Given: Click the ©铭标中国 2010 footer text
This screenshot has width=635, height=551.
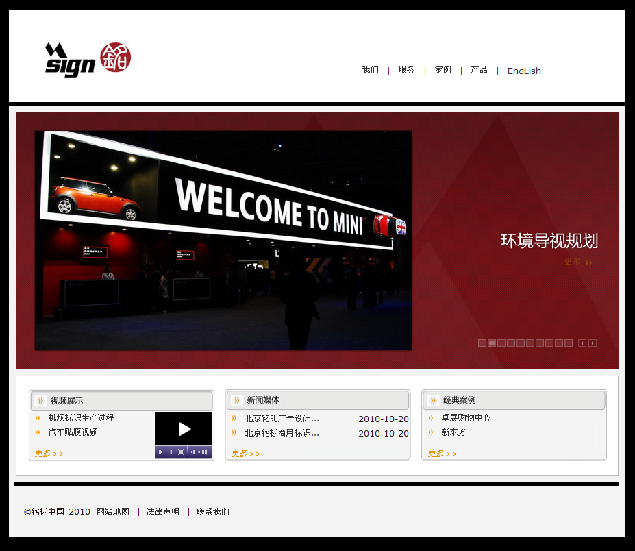Looking at the screenshot, I should pos(57,512).
